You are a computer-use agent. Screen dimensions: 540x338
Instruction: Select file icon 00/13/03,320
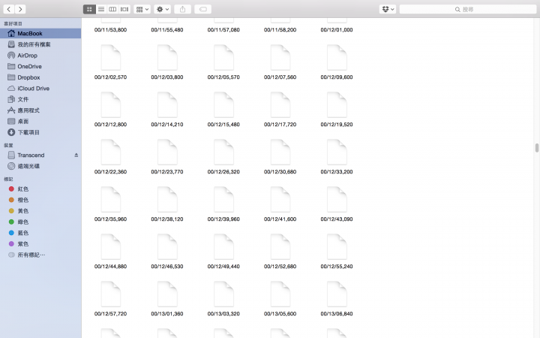click(223, 294)
